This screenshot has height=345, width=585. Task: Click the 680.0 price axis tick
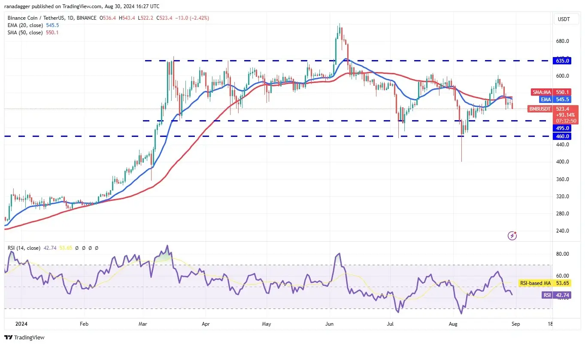tap(563, 41)
